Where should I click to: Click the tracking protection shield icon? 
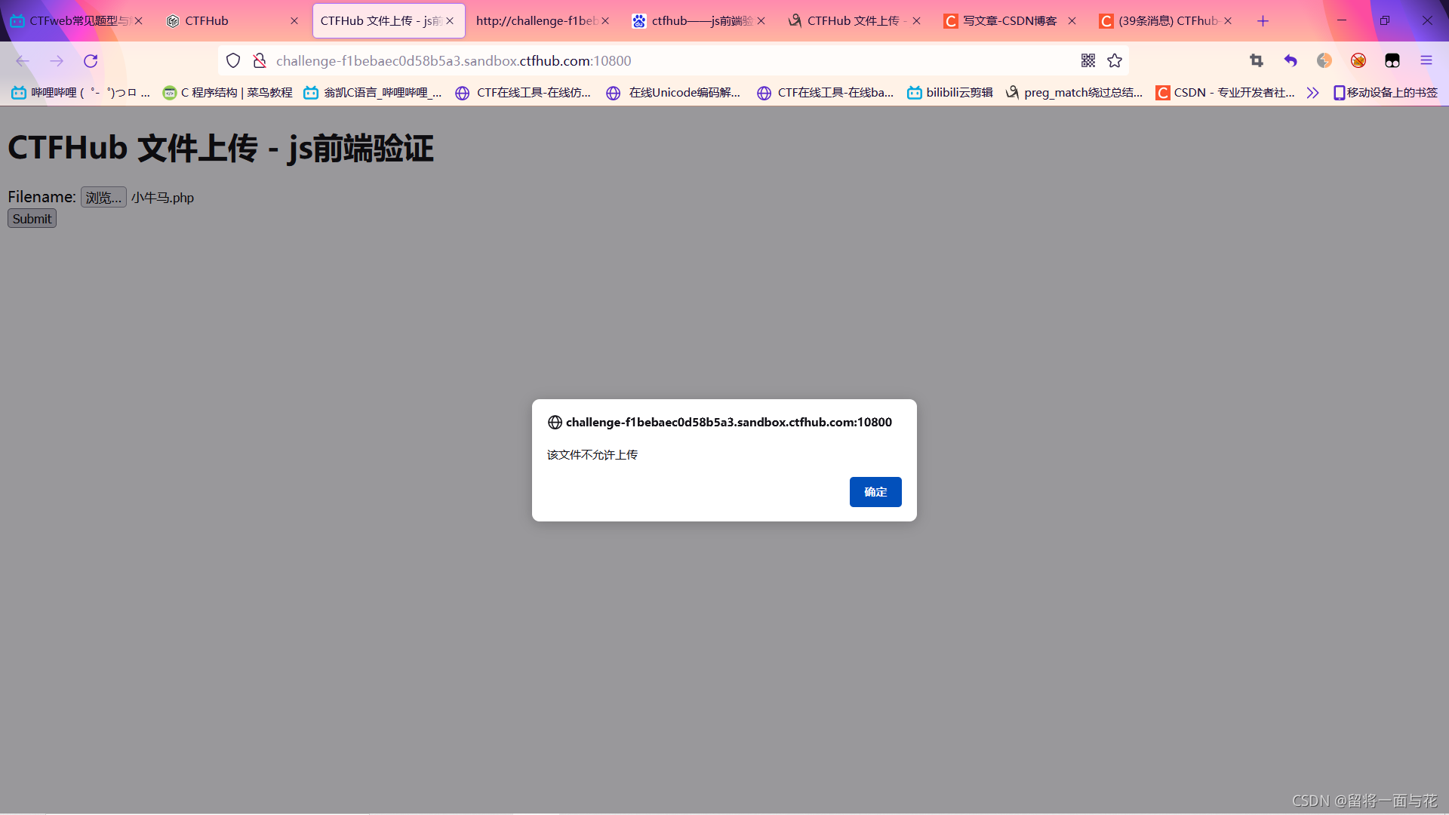pyautogui.click(x=233, y=61)
